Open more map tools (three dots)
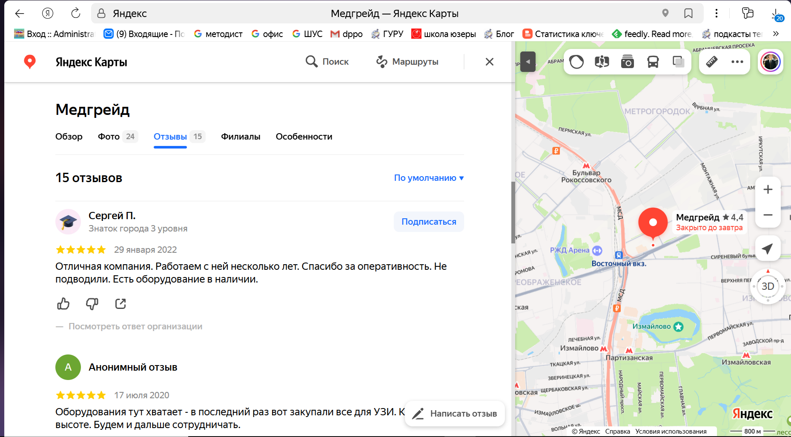 737,62
